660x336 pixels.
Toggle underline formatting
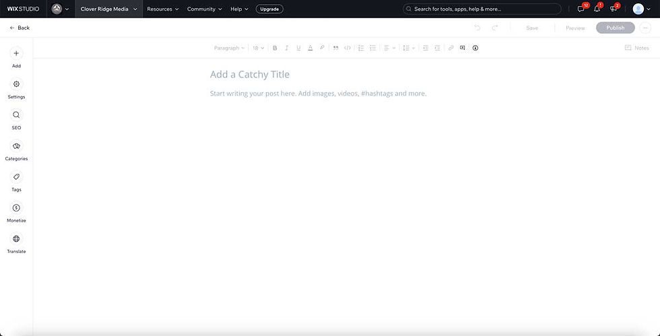pyautogui.click(x=298, y=48)
